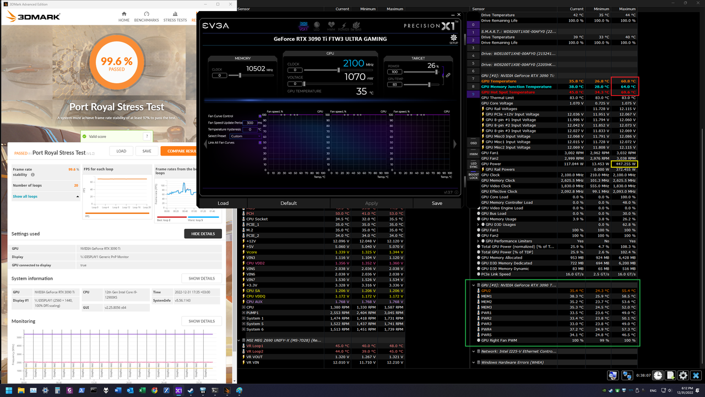Toggle OSD button in Precision X1 sidebar
Screen dimensions: 705x397
click(x=474, y=143)
